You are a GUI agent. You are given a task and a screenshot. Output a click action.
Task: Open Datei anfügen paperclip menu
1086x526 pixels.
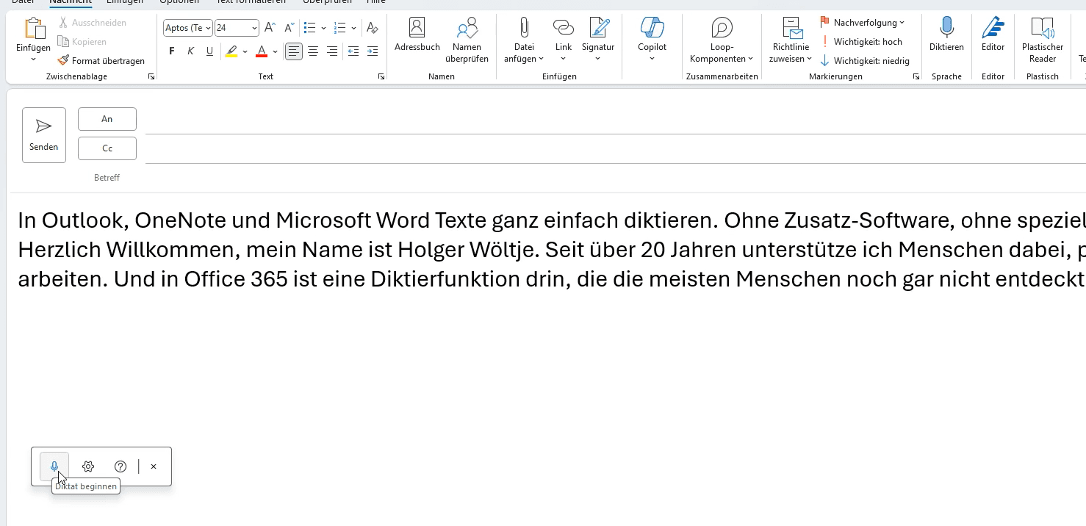pyautogui.click(x=524, y=40)
